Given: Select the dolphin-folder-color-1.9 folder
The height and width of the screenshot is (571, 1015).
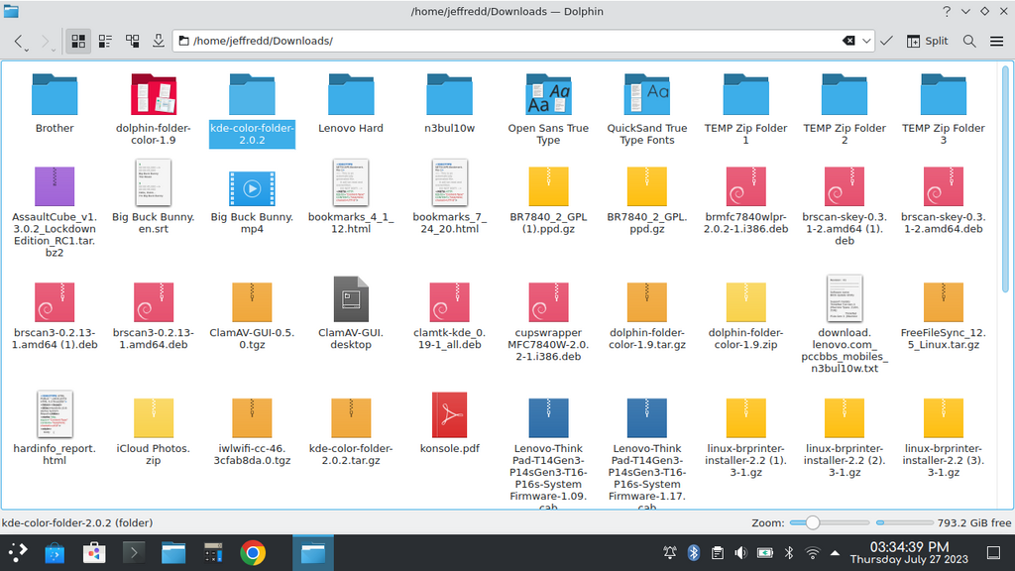Looking at the screenshot, I should 154,109.
